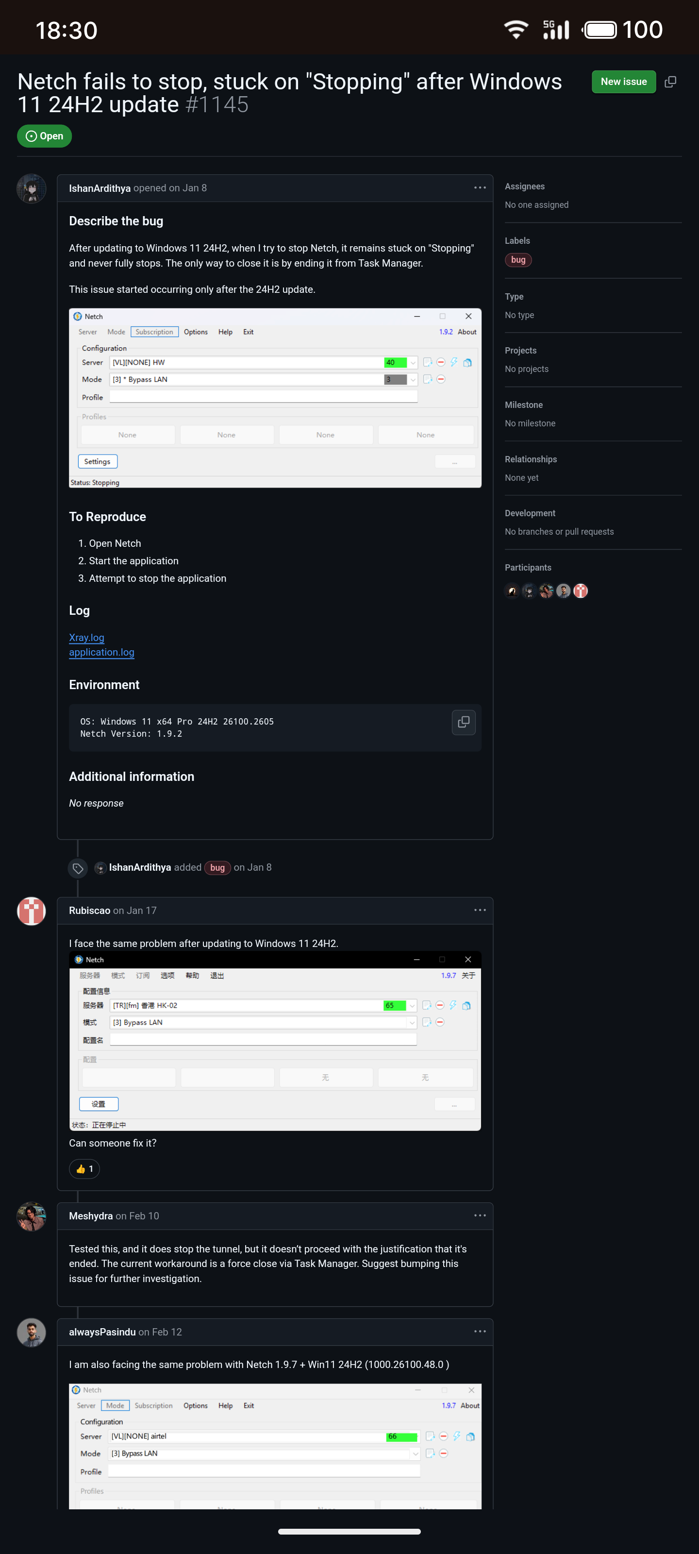Click the first participant avatar in sidebar
The height and width of the screenshot is (1554, 699).
(512, 591)
